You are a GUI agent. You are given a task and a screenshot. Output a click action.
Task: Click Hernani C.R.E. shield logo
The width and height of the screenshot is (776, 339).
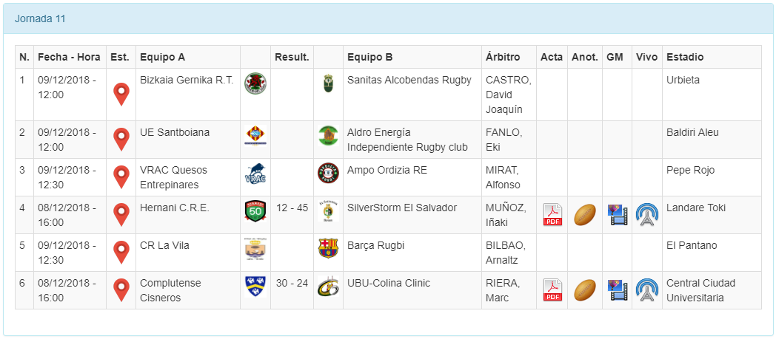coord(255,211)
